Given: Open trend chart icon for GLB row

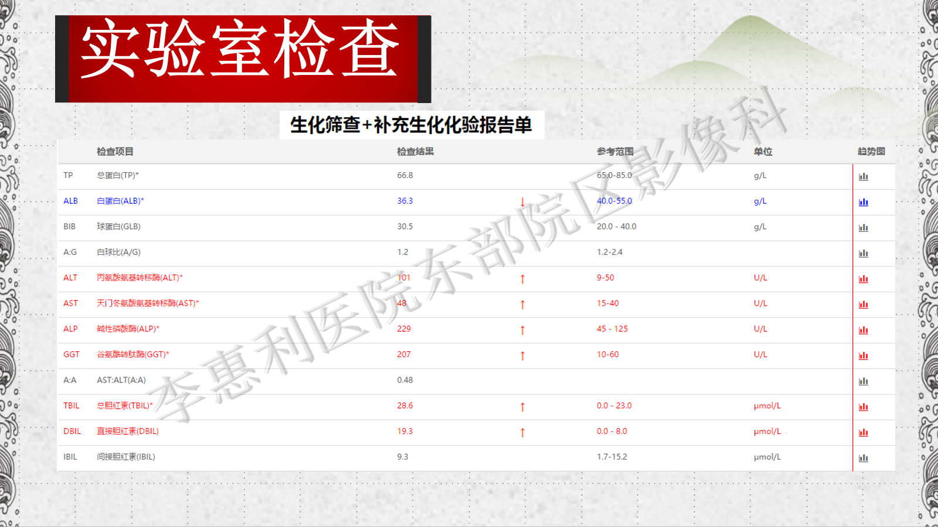Looking at the screenshot, I should 864,228.
